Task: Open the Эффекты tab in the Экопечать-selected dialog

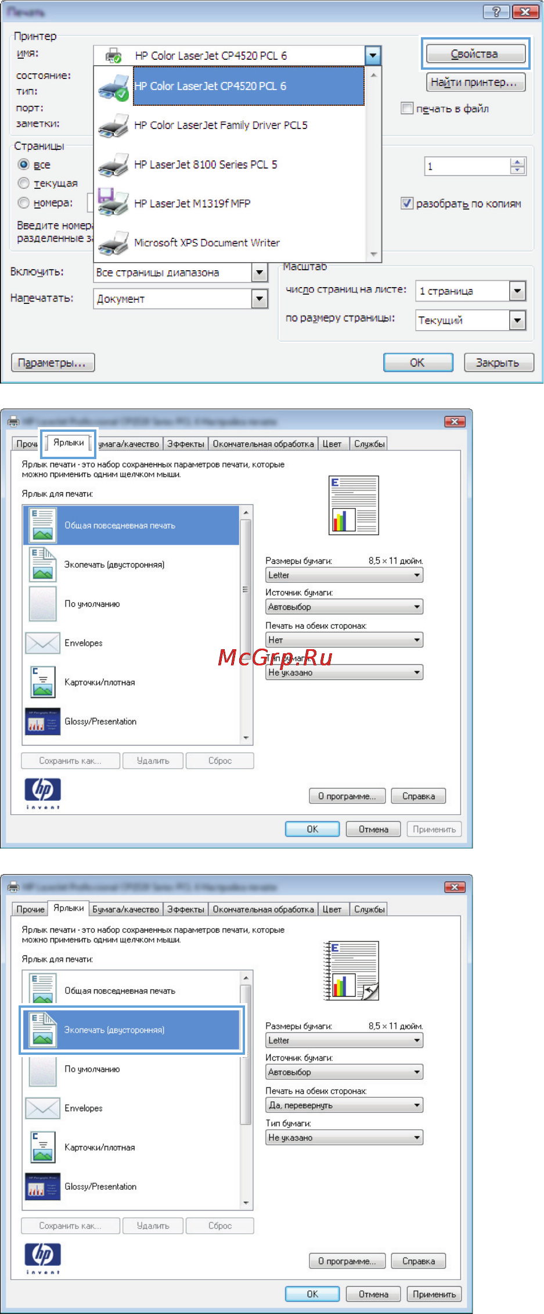Action: pyautogui.click(x=186, y=910)
